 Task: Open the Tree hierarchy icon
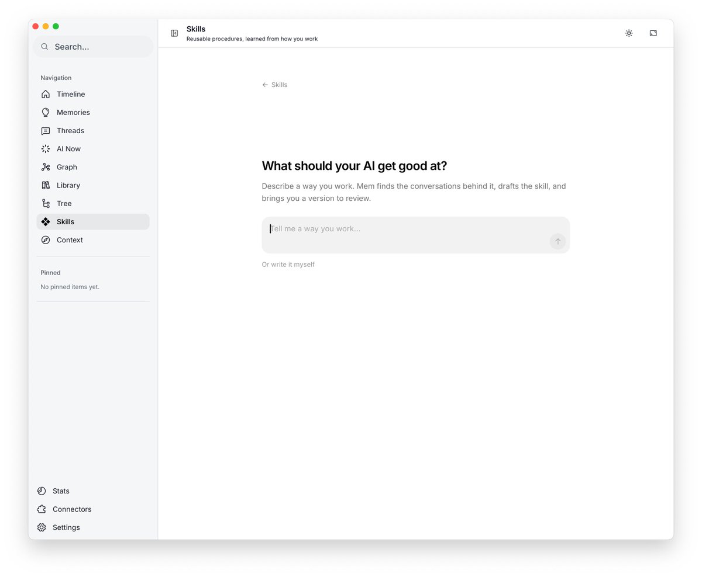pos(46,203)
